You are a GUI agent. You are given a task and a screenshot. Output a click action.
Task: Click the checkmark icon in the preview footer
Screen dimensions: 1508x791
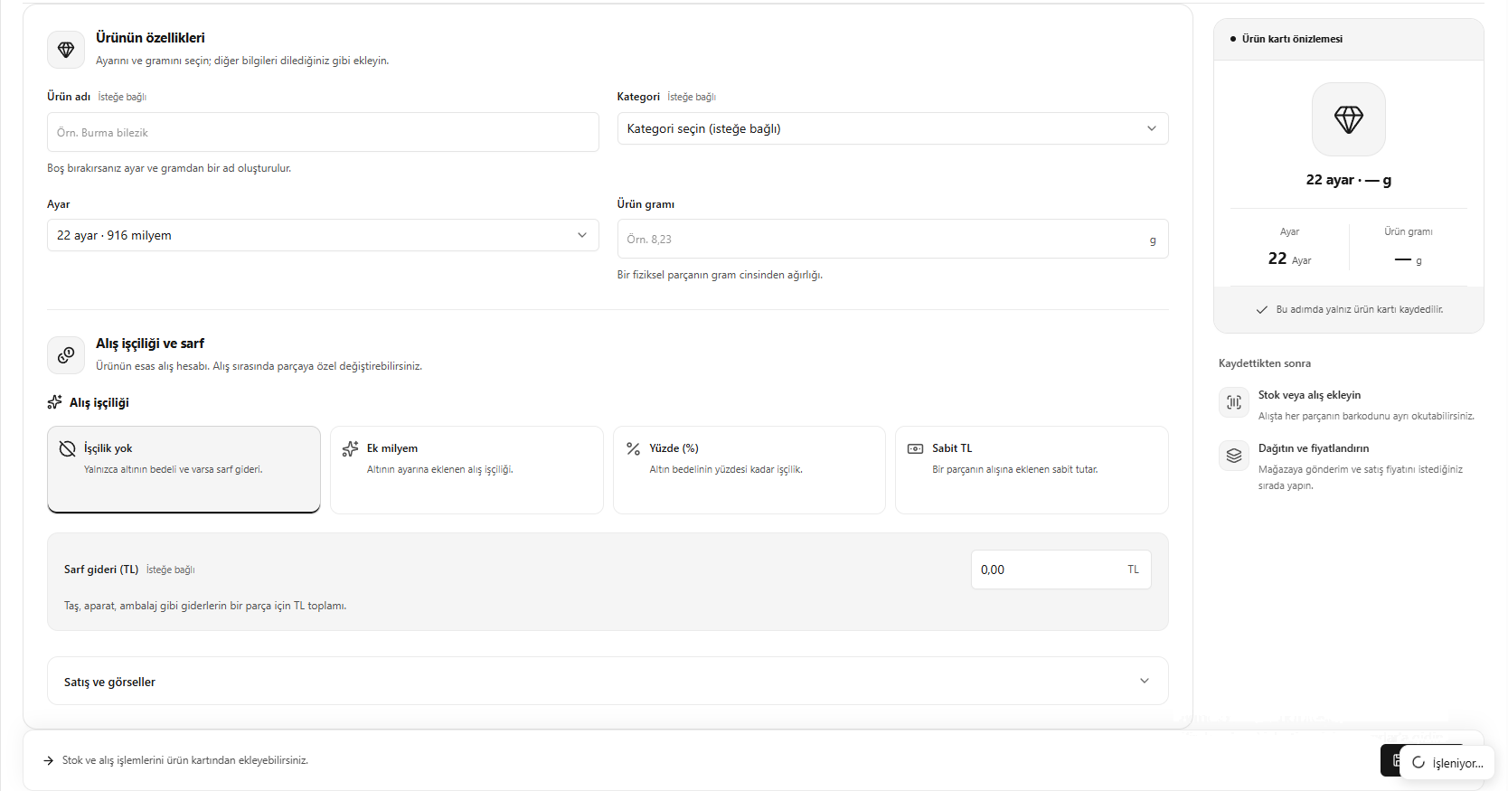coord(1261,310)
